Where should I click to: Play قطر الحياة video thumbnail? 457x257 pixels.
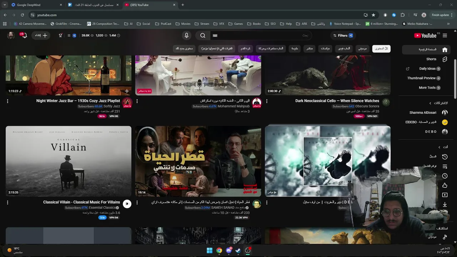[x=198, y=161]
